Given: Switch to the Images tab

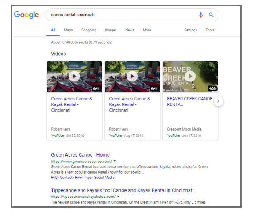Looking at the screenshot, I should [x=111, y=30].
